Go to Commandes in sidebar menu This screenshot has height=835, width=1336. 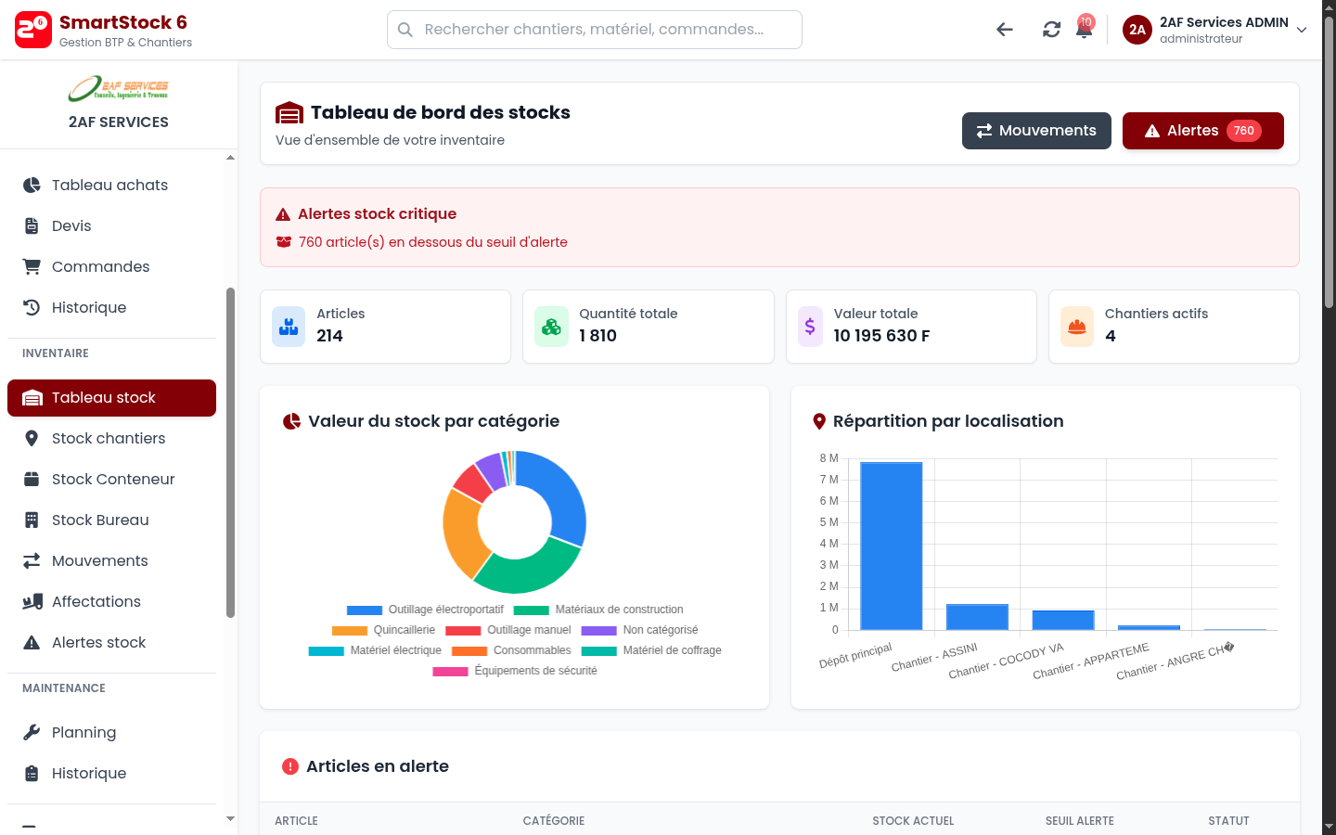pos(100,266)
